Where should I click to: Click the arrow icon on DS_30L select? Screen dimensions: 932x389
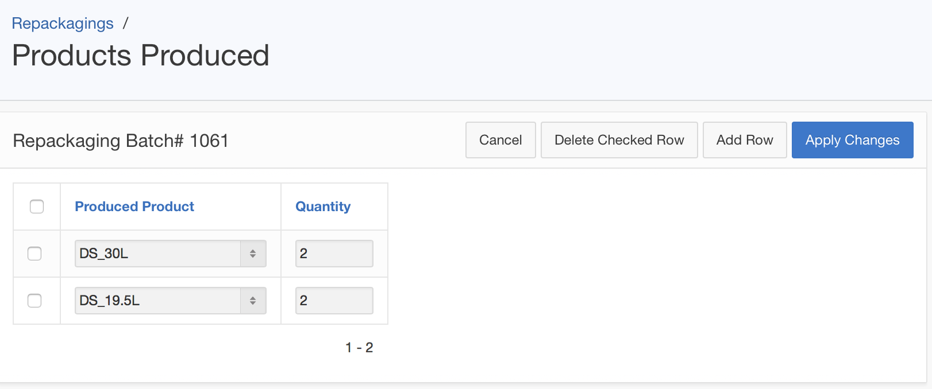(x=253, y=254)
